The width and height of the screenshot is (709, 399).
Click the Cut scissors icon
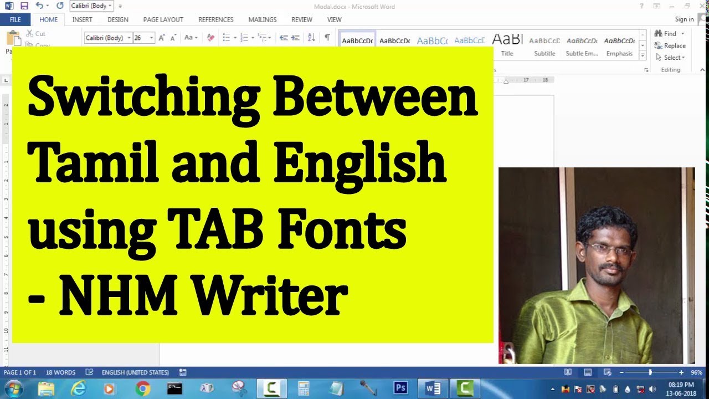point(29,34)
